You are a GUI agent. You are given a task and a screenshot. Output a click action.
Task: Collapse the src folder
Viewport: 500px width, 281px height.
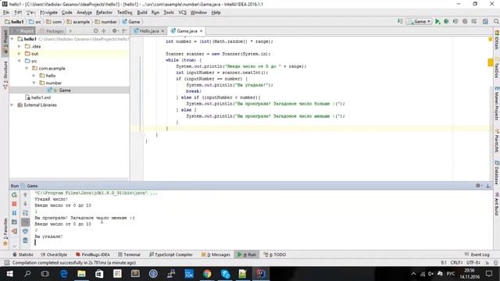click(x=20, y=61)
